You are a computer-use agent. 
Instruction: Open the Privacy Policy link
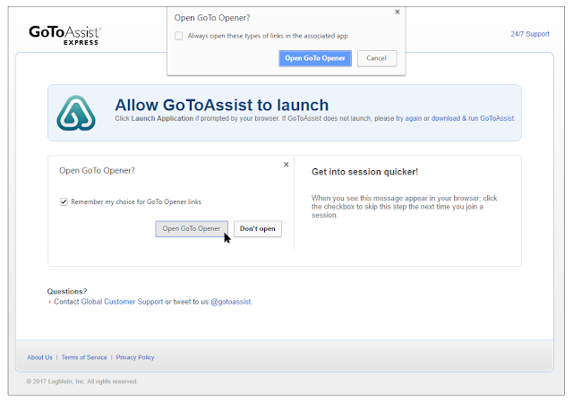point(135,357)
